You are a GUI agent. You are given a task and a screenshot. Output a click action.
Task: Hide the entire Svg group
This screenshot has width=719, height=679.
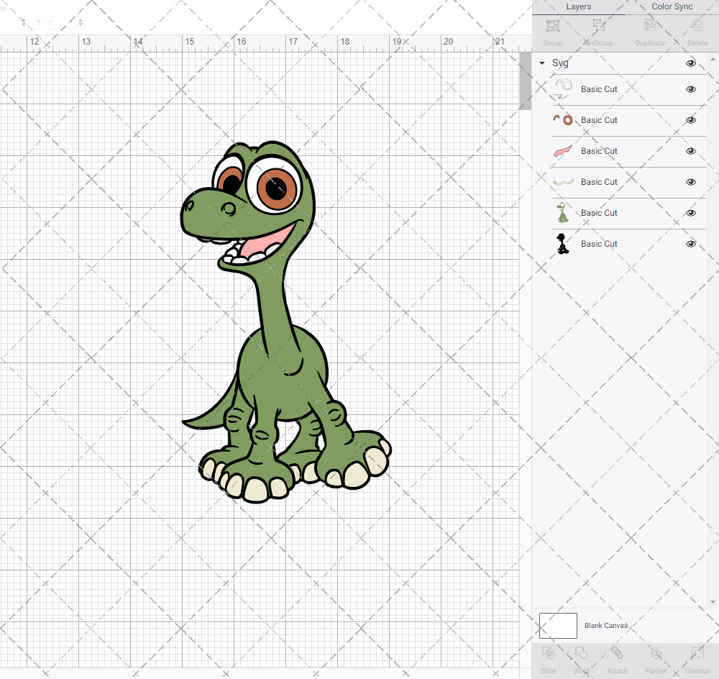coord(691,63)
